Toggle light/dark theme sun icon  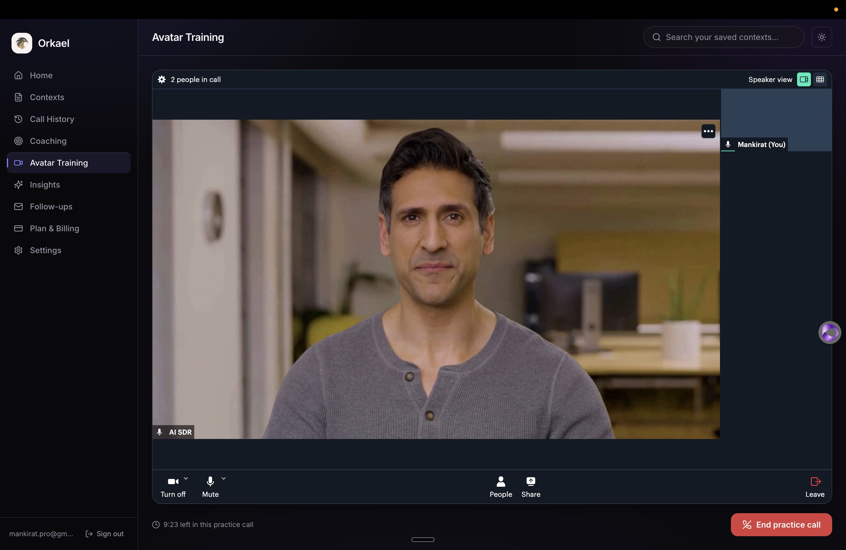tap(822, 37)
